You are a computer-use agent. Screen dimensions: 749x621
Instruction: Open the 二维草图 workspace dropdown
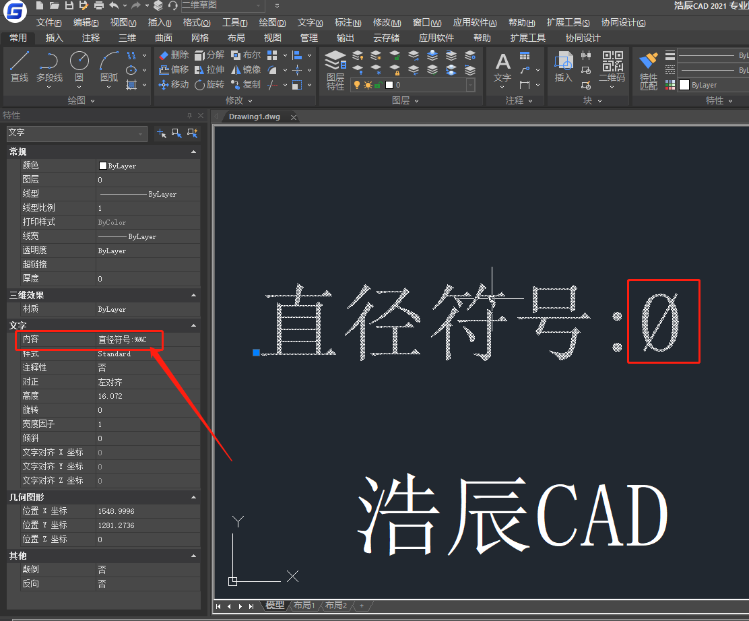coord(259,6)
